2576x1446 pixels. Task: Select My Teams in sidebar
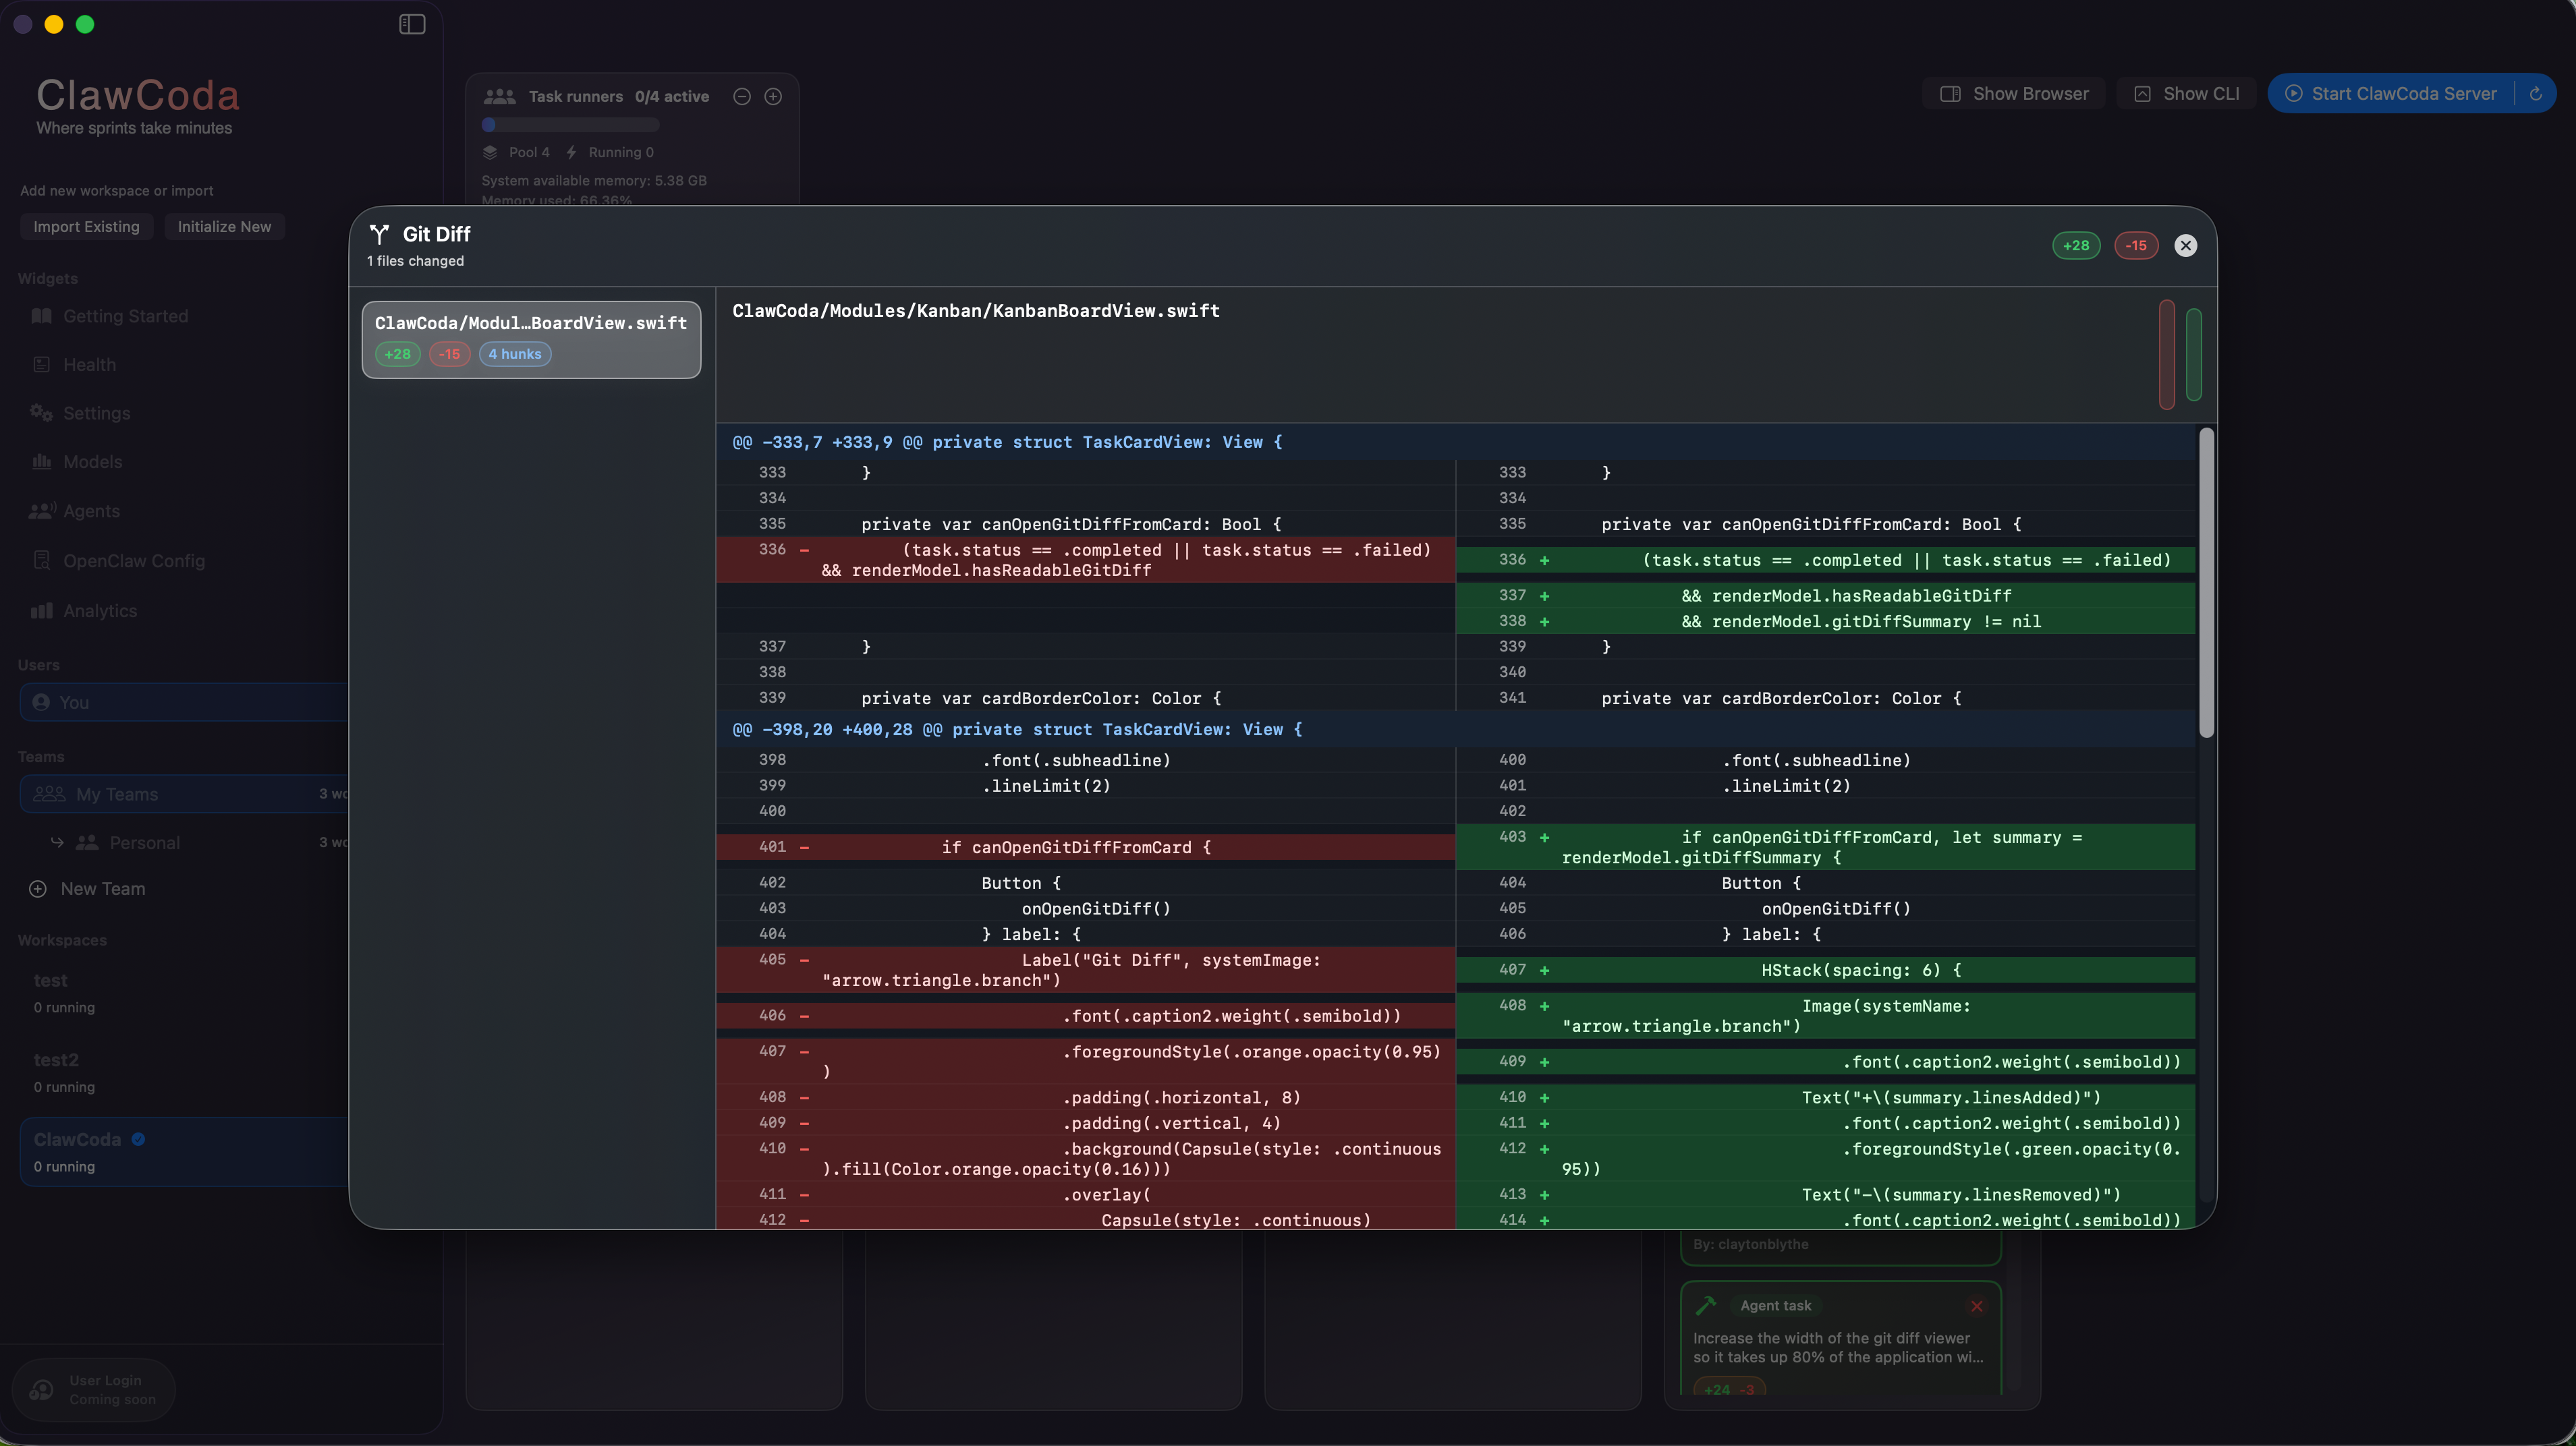tap(184, 794)
